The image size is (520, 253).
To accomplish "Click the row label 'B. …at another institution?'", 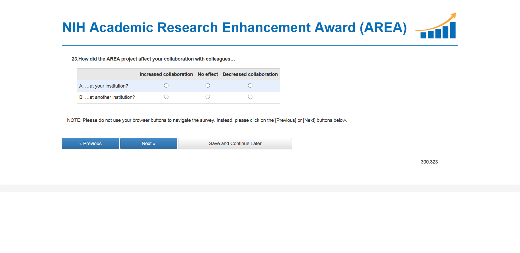I will click(107, 97).
